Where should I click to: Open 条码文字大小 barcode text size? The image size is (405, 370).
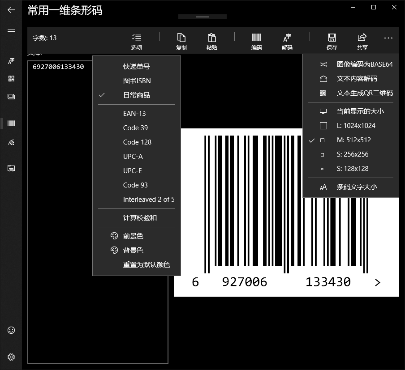point(351,187)
